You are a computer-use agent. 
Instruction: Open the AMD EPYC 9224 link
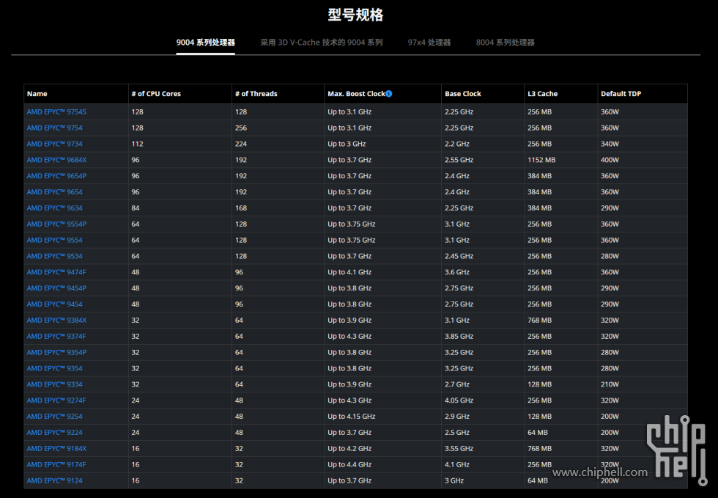click(x=54, y=433)
